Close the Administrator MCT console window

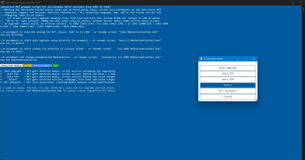300,3
